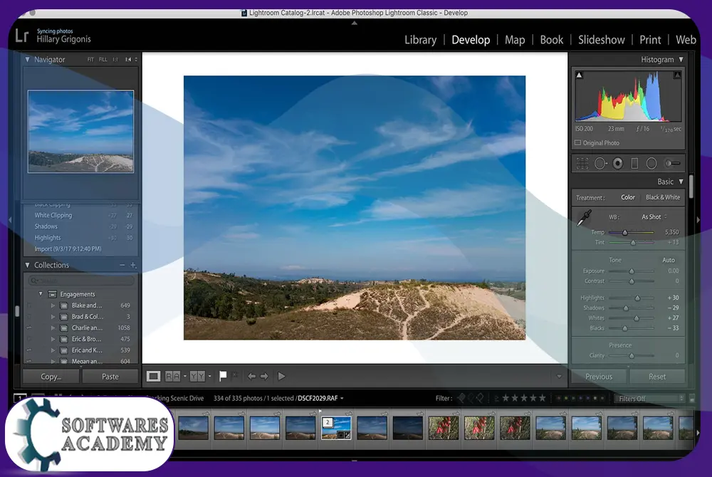712x477 pixels.
Task: Open the Print module
Action: point(650,40)
